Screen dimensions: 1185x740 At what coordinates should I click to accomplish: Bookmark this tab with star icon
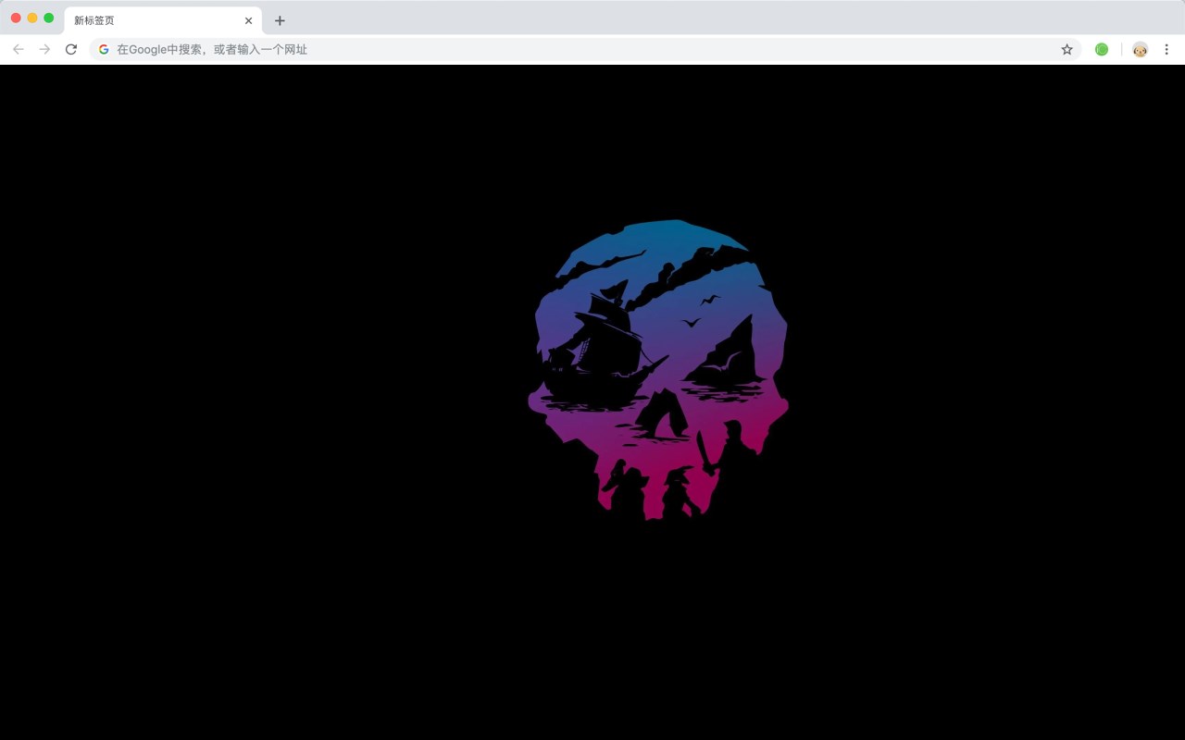[x=1066, y=49]
